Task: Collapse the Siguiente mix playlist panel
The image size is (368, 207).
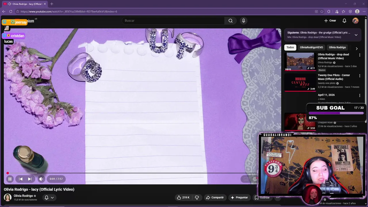Action: click(x=356, y=35)
